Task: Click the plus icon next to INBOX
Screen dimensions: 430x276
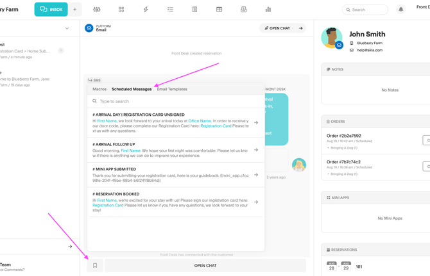Action: (74, 10)
